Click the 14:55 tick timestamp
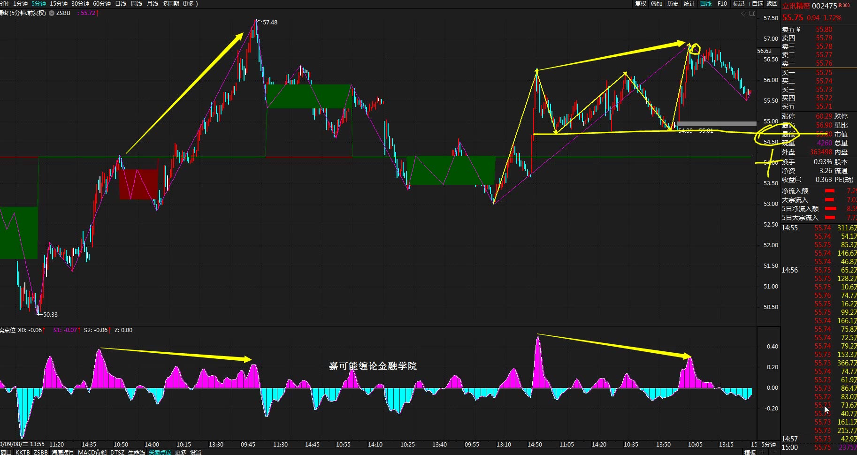857x455 pixels. tap(789, 228)
